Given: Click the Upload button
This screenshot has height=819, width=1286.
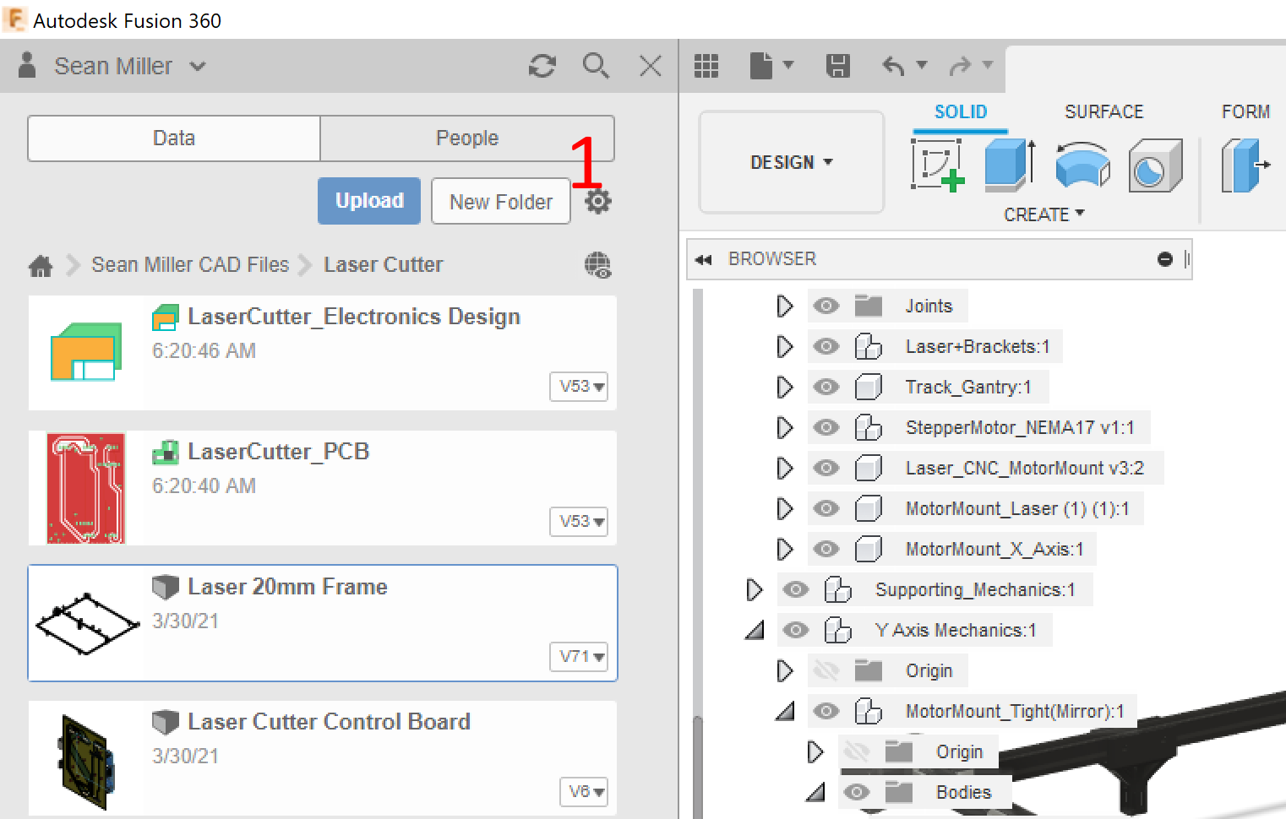Looking at the screenshot, I should tap(369, 201).
